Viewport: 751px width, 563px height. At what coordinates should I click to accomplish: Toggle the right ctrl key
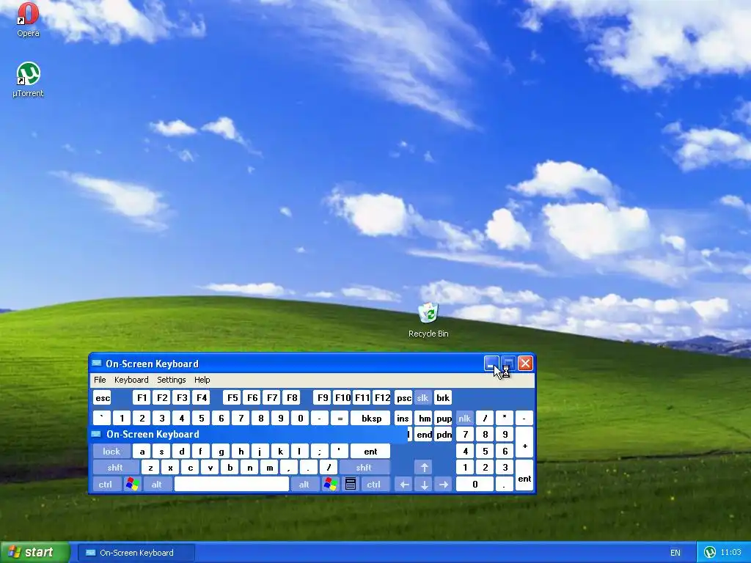pyautogui.click(x=374, y=484)
